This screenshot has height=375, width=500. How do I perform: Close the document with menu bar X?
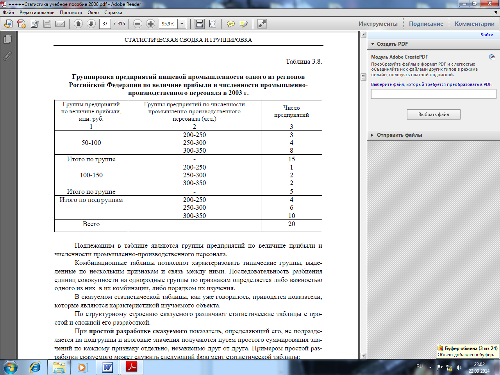(496, 12)
